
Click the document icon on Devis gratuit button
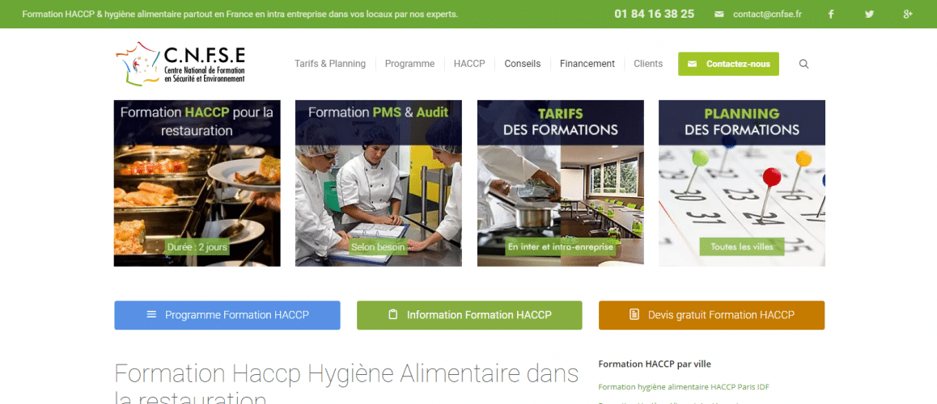tap(634, 314)
